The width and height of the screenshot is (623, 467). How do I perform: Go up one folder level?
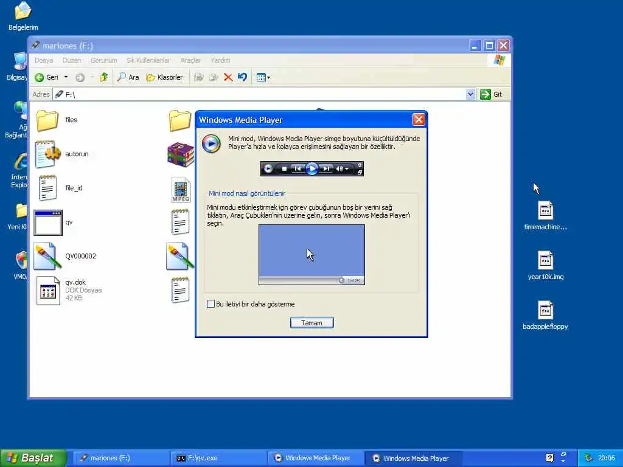pyautogui.click(x=103, y=77)
